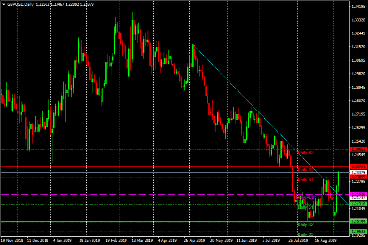
Task: Click the Daily R1 line label
Action: [x=305, y=180]
